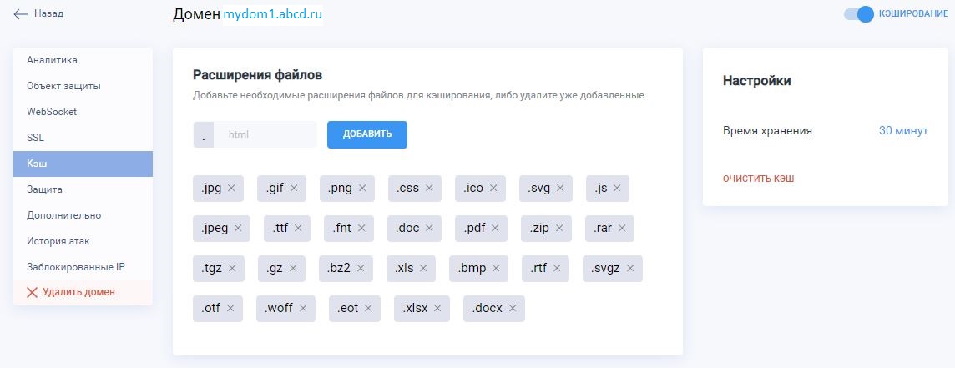Delete the .woff extension chip

[x=302, y=308]
